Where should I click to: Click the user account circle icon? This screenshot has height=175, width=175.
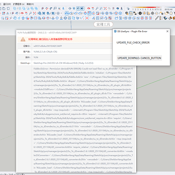[58, 13]
